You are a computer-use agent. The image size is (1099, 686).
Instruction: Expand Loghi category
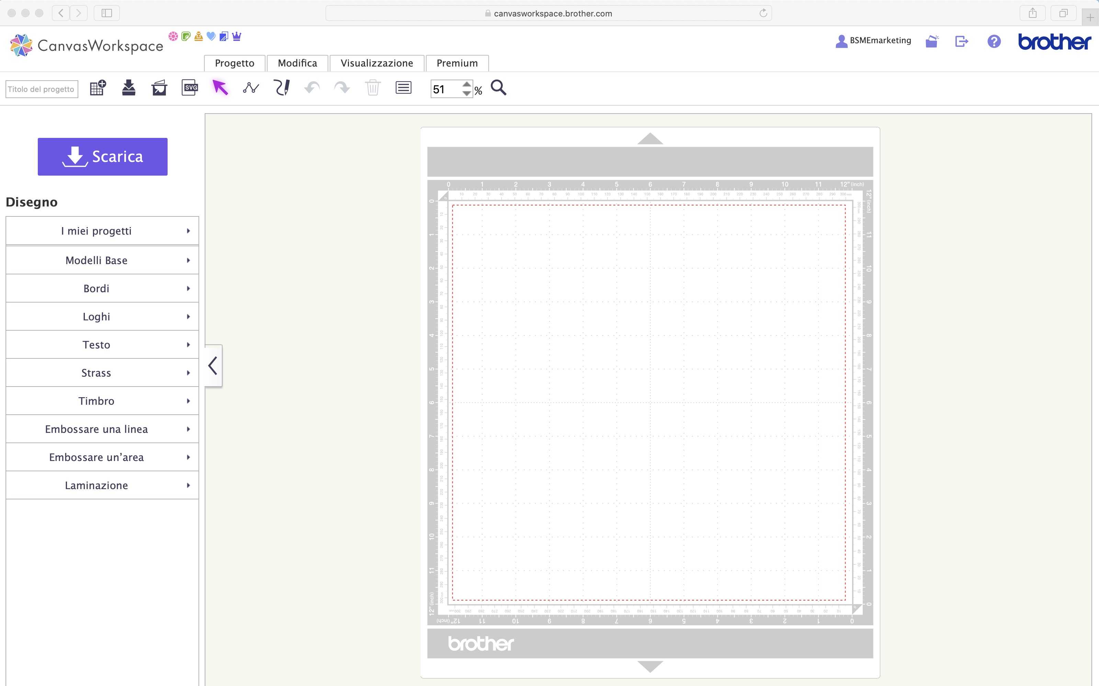[x=102, y=317]
